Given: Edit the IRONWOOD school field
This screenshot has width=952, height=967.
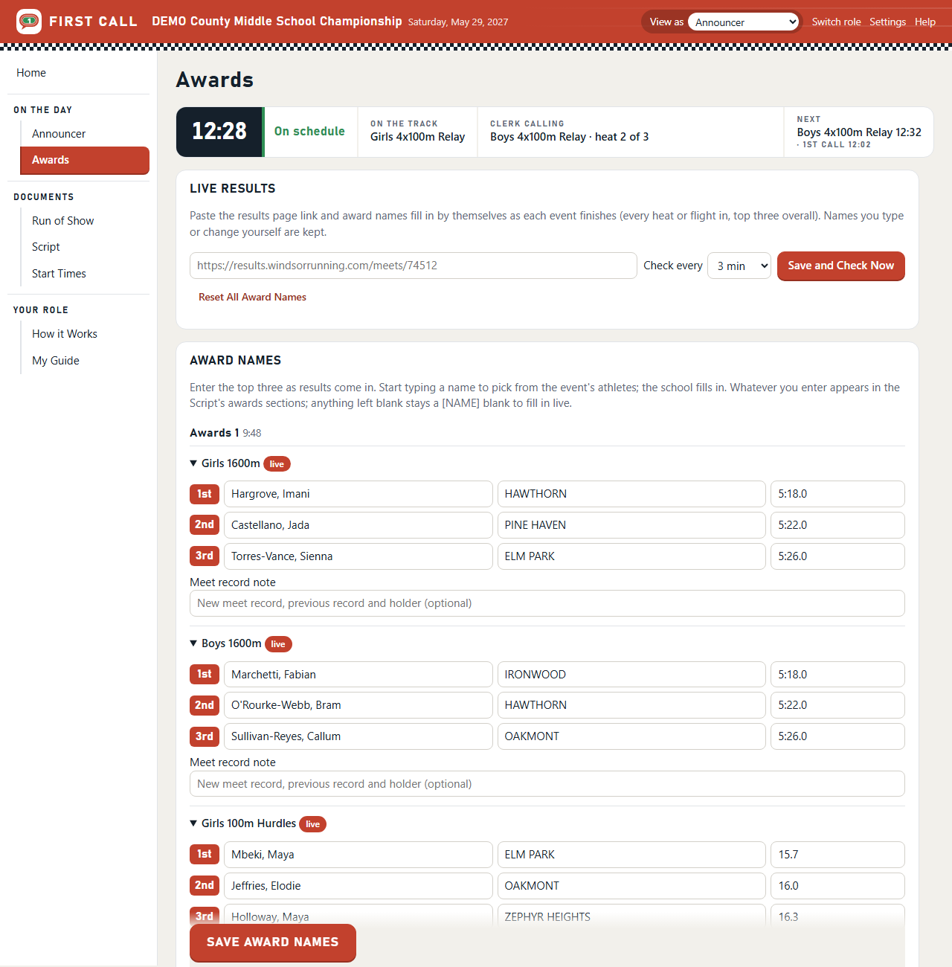Looking at the screenshot, I should pyautogui.click(x=631, y=675).
